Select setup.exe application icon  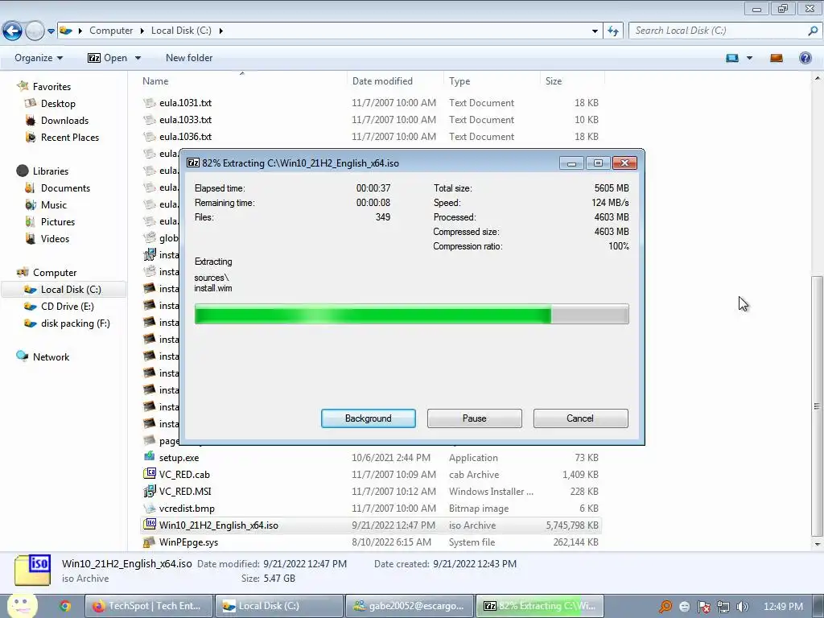(x=150, y=457)
